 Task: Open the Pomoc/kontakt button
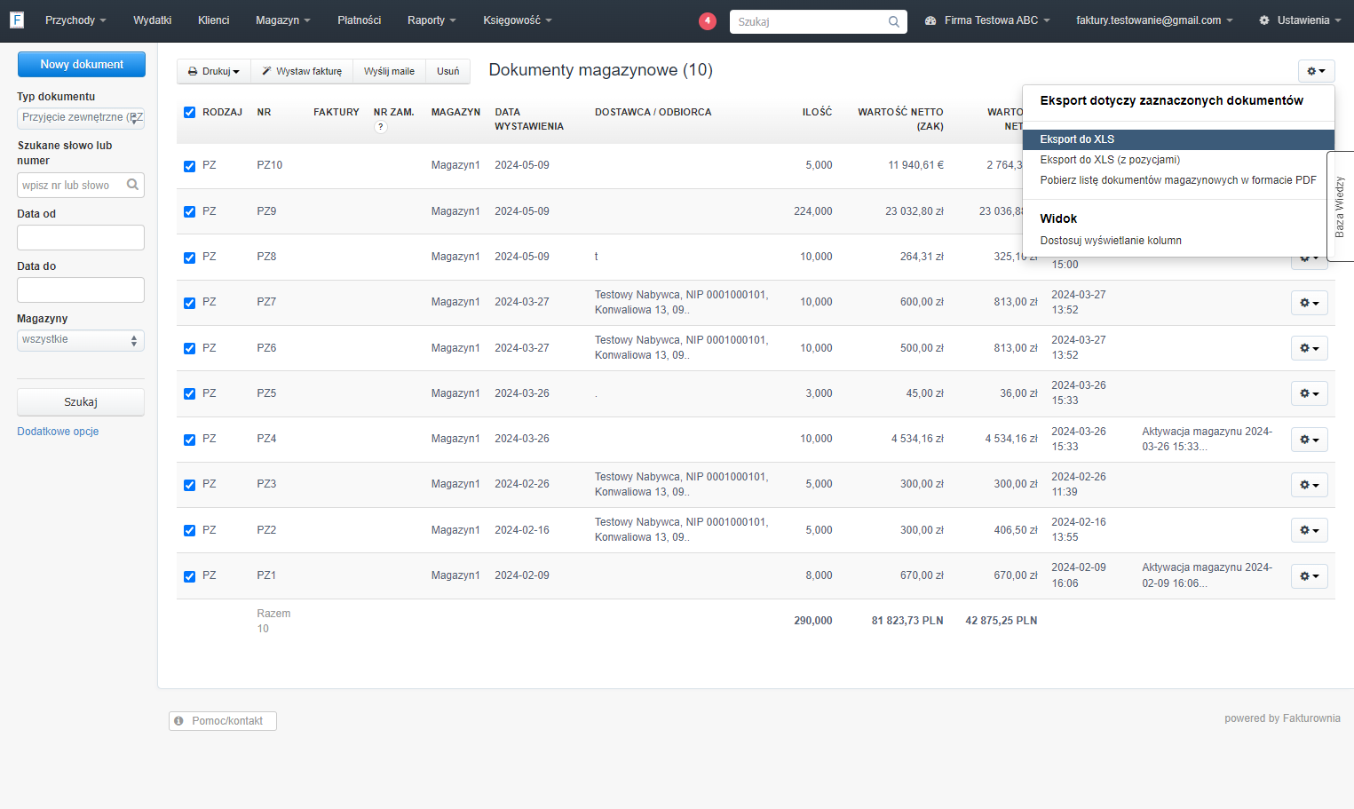click(x=223, y=721)
